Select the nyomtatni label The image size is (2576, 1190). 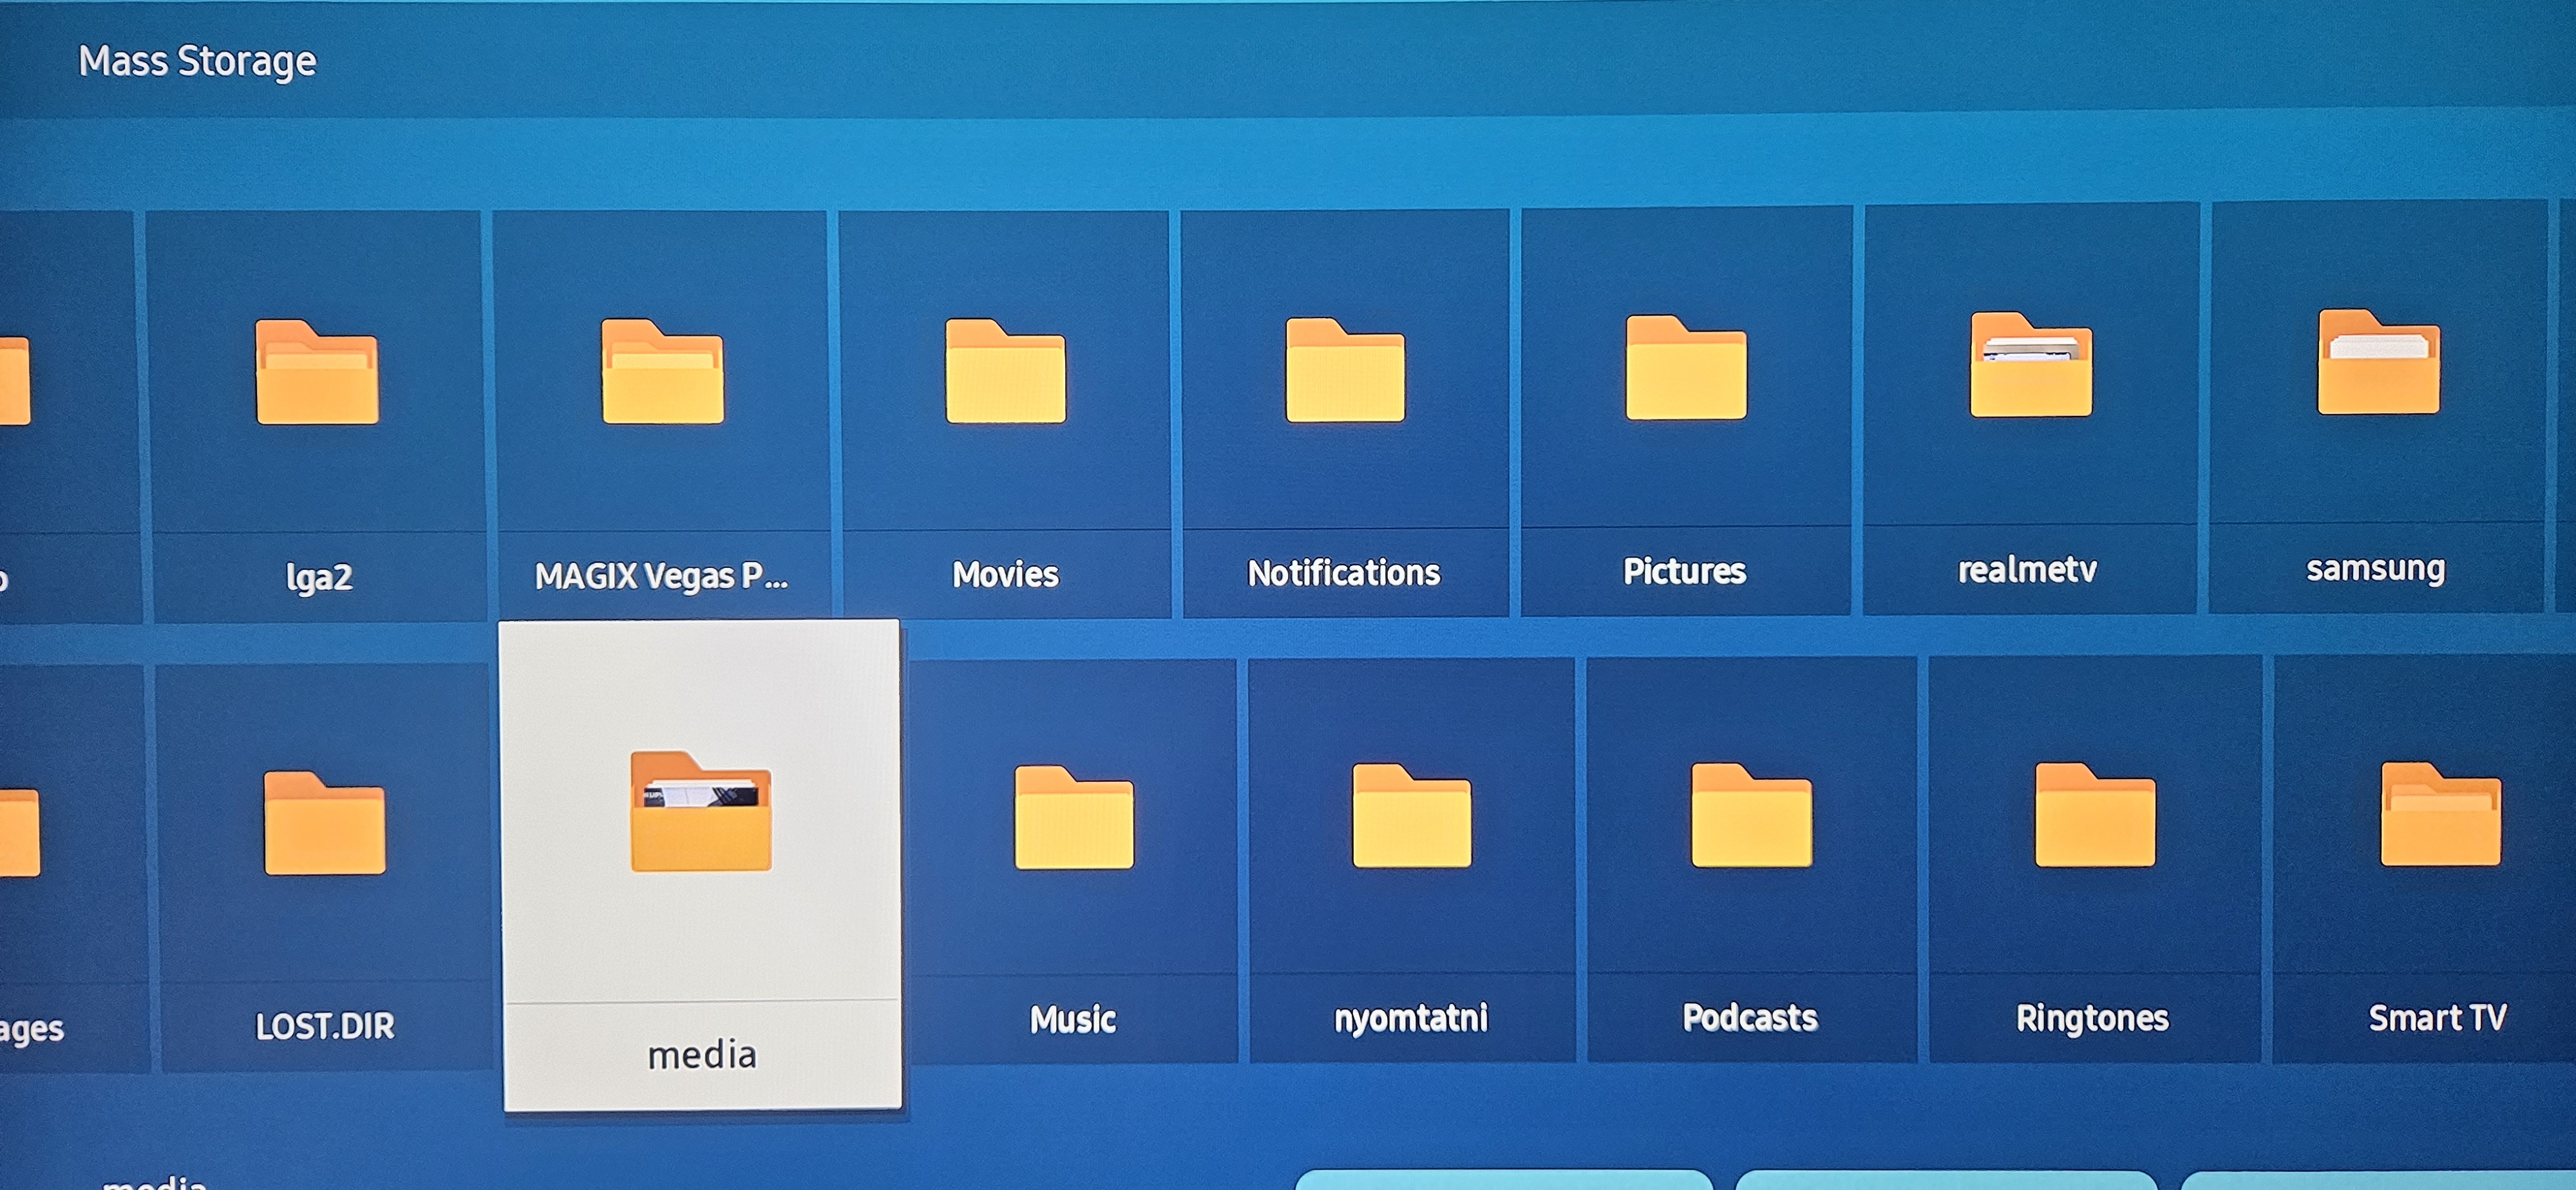[1411, 1018]
